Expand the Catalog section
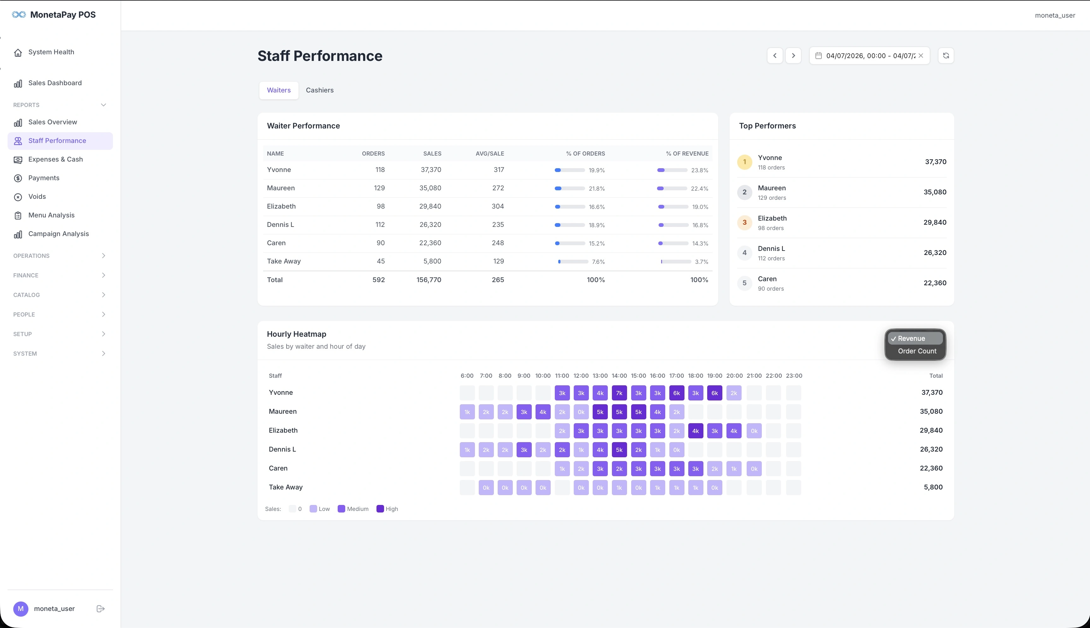 click(x=103, y=295)
